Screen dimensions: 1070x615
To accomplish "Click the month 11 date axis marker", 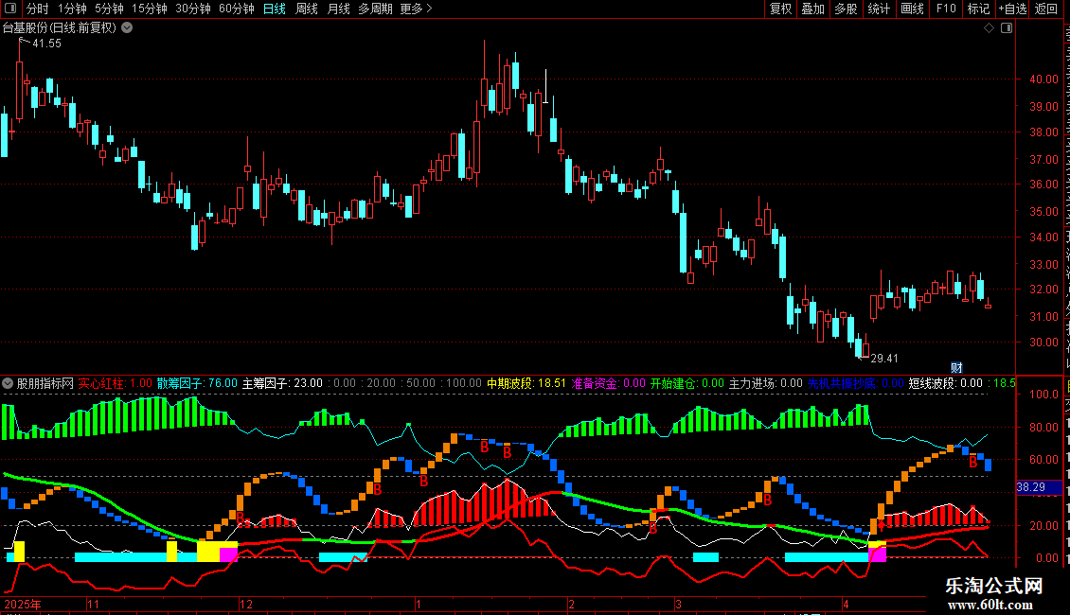I will coord(93,604).
